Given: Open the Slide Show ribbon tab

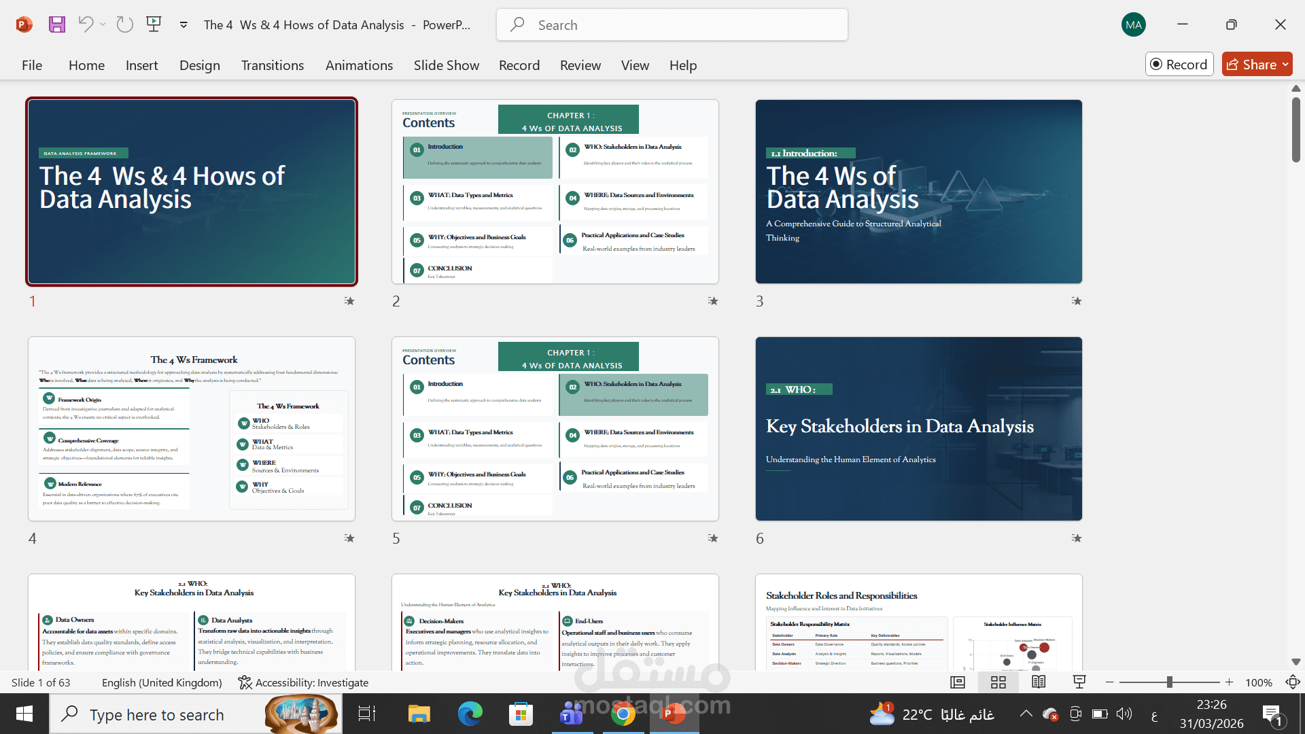Looking at the screenshot, I should pyautogui.click(x=446, y=65).
